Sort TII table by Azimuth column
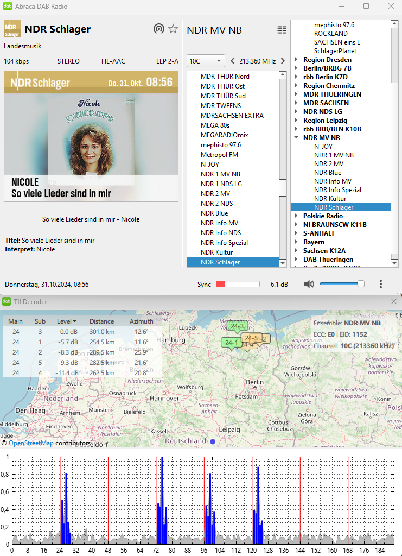Viewport: 402px width, 556px height. 141,321
